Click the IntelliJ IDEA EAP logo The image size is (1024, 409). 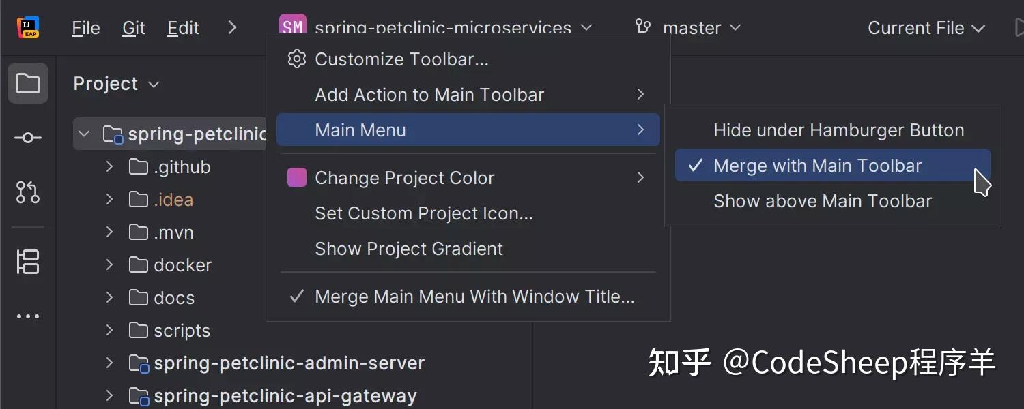point(27,27)
